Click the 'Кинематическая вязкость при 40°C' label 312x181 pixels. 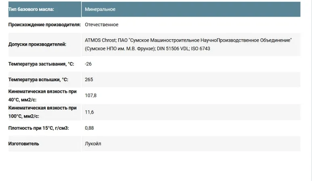pos(42,96)
